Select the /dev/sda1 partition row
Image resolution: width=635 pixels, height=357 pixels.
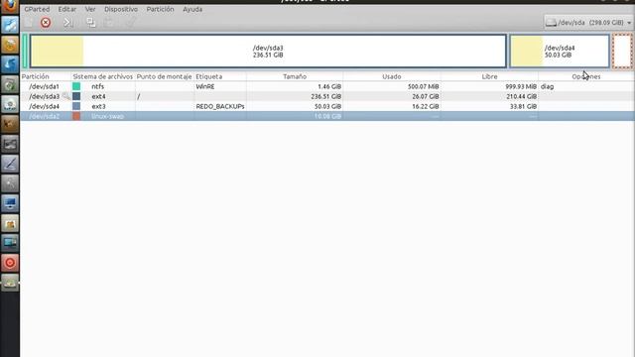(x=327, y=86)
